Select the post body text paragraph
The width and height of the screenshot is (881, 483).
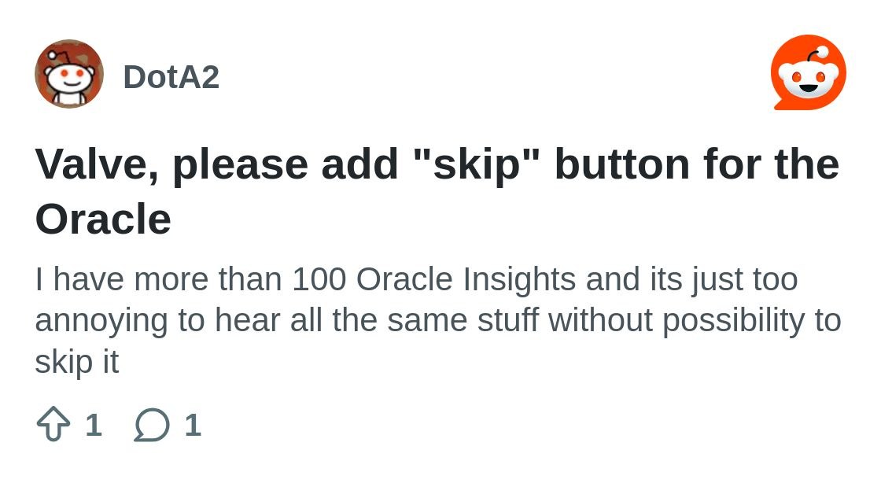[x=438, y=320]
